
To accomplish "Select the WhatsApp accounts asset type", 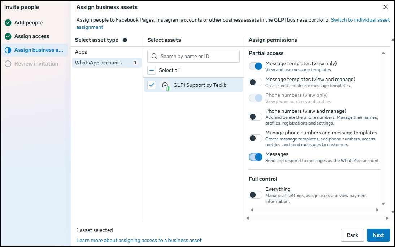I will coord(98,63).
